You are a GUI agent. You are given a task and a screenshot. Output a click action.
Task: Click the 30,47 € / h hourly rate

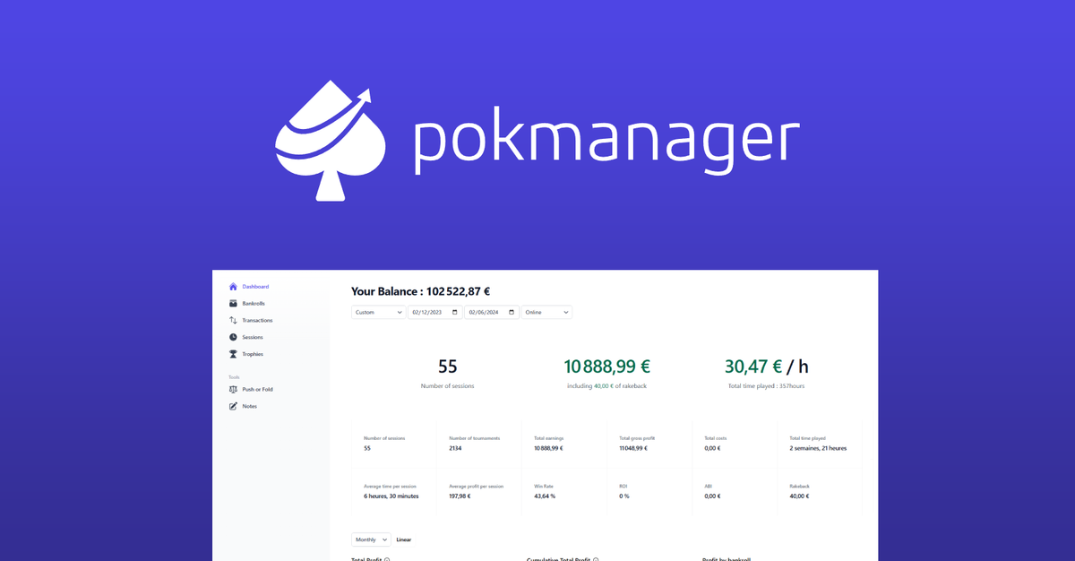pos(767,366)
